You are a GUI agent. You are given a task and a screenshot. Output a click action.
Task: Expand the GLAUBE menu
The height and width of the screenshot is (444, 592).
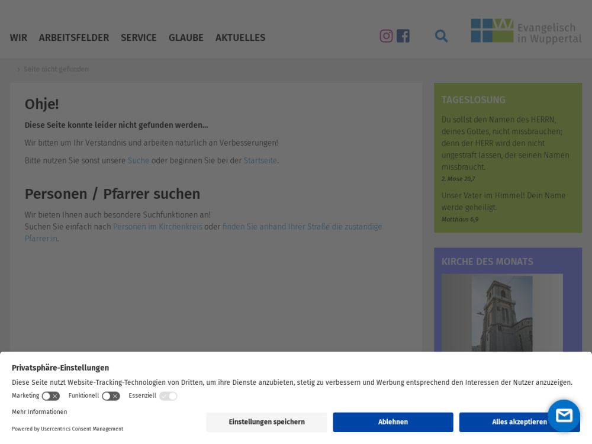coord(186,38)
